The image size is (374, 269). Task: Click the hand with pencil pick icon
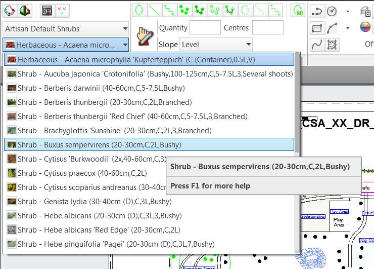click(x=146, y=36)
